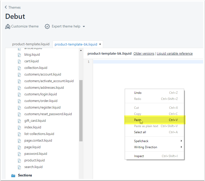205x181 pixels.
Task: Open cart.liquid template file
Action: 31,61
